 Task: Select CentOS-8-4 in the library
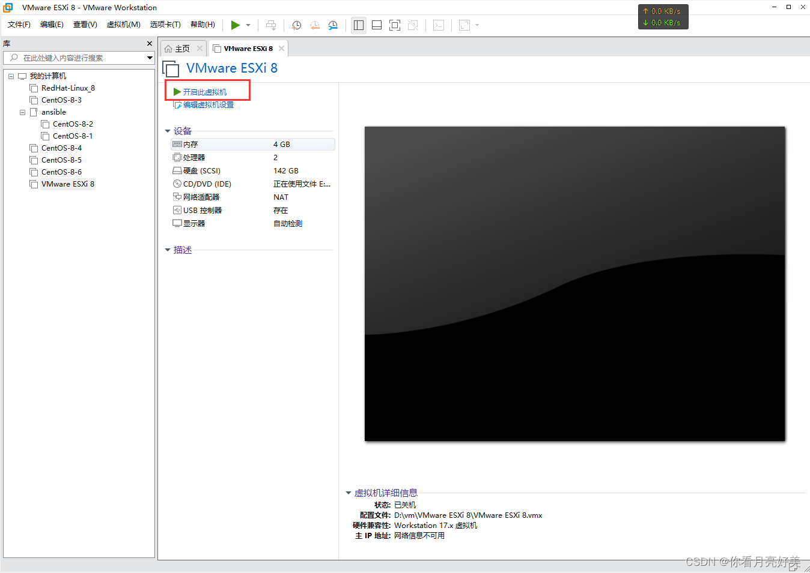[61, 148]
